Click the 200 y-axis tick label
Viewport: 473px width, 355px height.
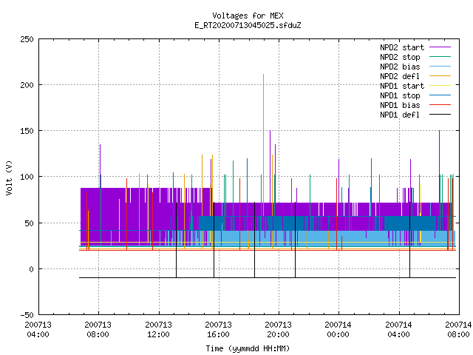(x=27, y=85)
